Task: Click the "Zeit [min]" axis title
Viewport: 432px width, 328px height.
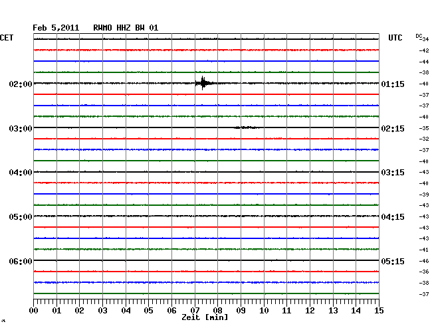Action: tap(205, 317)
